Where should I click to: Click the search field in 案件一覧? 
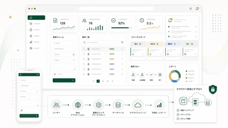pos(100,42)
